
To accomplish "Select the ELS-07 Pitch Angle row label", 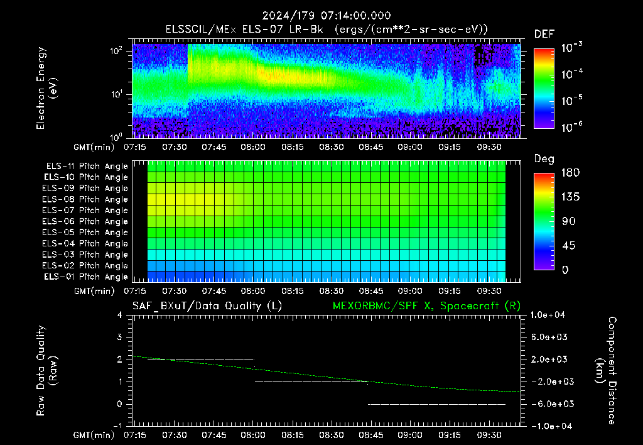I will [85, 210].
